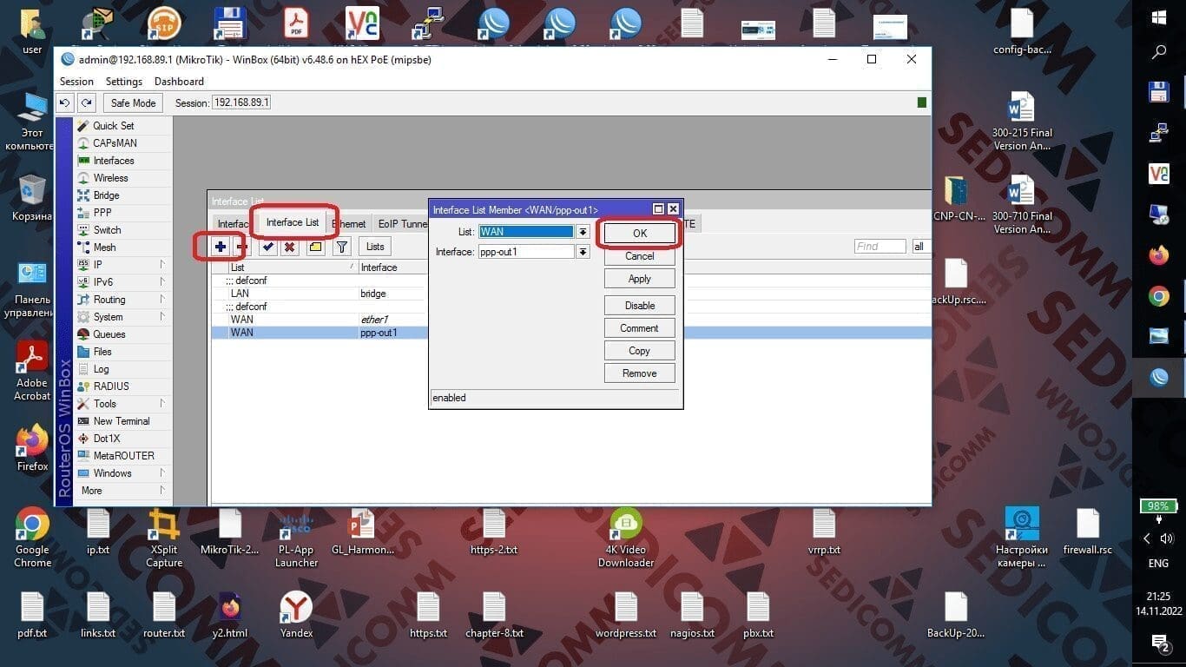Click the undo arrow in WinBox toolbar
The image size is (1186, 667).
(x=65, y=102)
